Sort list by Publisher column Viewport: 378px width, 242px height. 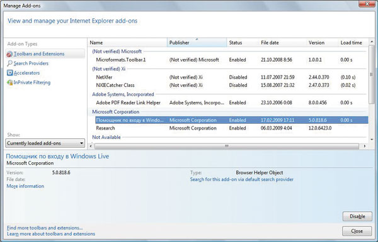coord(197,43)
